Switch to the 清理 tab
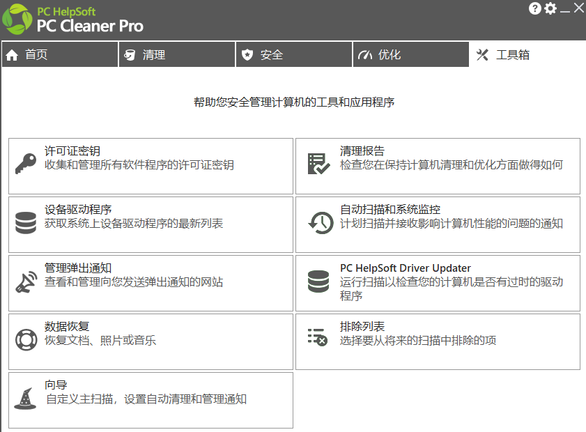Image resolution: width=586 pixels, height=432 pixels. coord(177,54)
